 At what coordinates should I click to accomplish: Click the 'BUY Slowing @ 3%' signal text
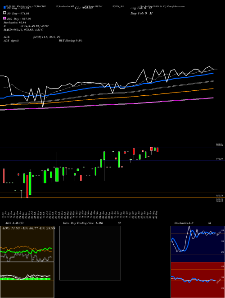coord(71,41)
